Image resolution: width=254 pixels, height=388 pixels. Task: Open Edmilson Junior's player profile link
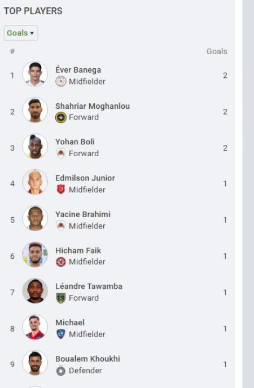click(85, 178)
